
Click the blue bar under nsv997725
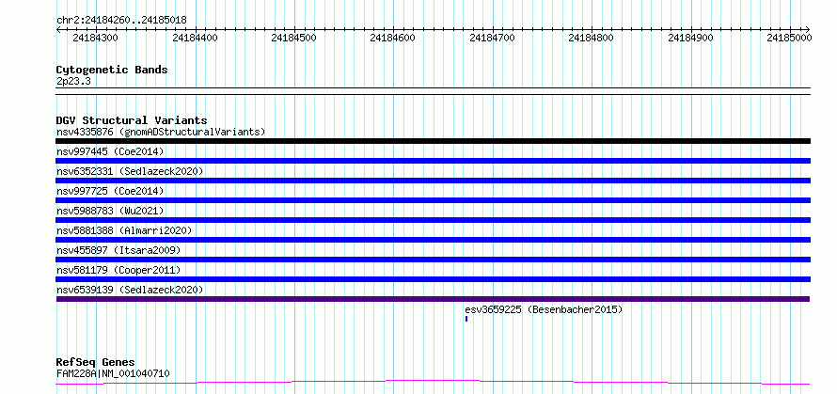click(433, 200)
